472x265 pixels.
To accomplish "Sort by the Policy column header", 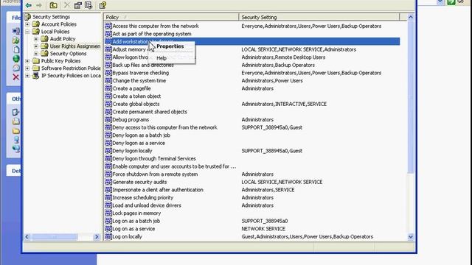I will pos(172,17).
